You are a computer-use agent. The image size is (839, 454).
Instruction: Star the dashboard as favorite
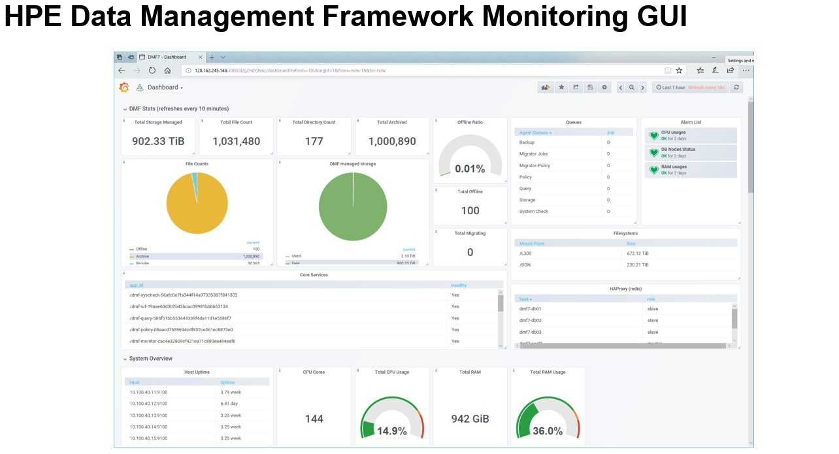(561, 88)
